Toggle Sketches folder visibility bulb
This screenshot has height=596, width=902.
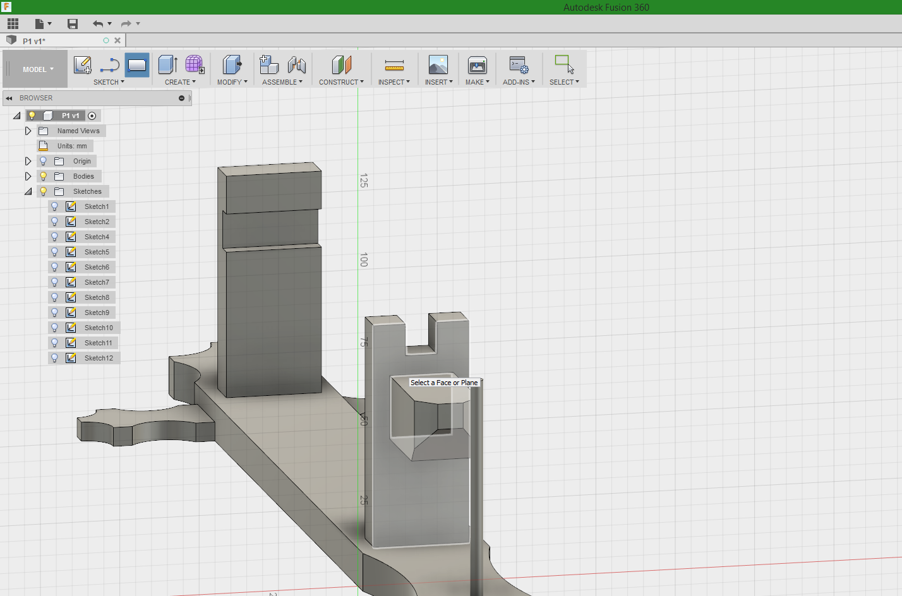point(44,191)
